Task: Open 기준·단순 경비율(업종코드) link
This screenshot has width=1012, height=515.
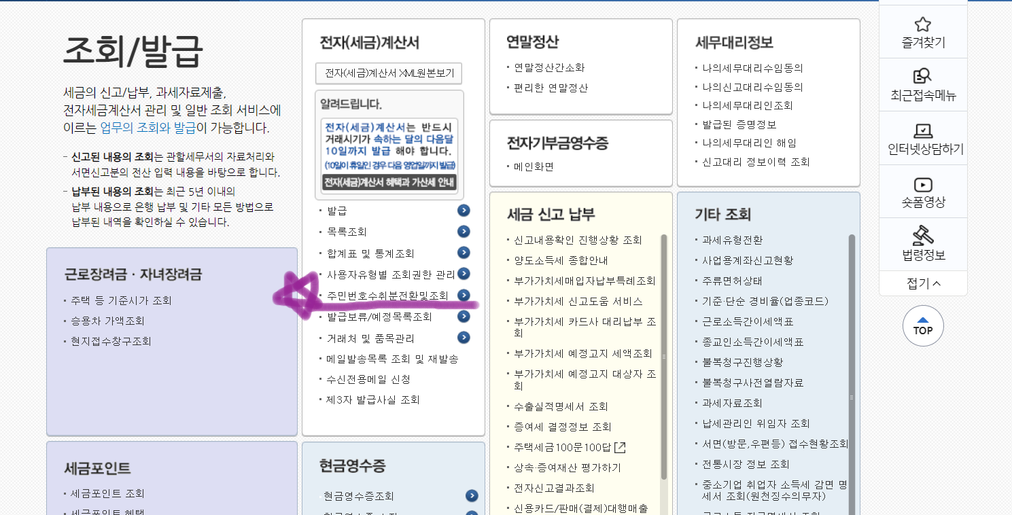Action: coord(765,301)
